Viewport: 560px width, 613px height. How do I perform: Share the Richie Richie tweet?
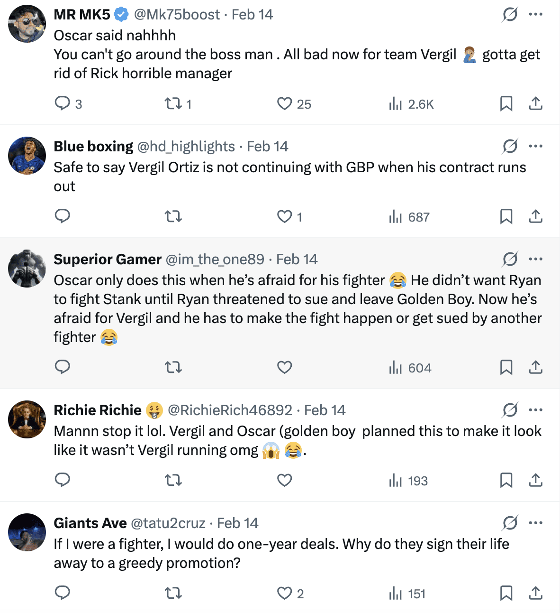[x=535, y=480]
